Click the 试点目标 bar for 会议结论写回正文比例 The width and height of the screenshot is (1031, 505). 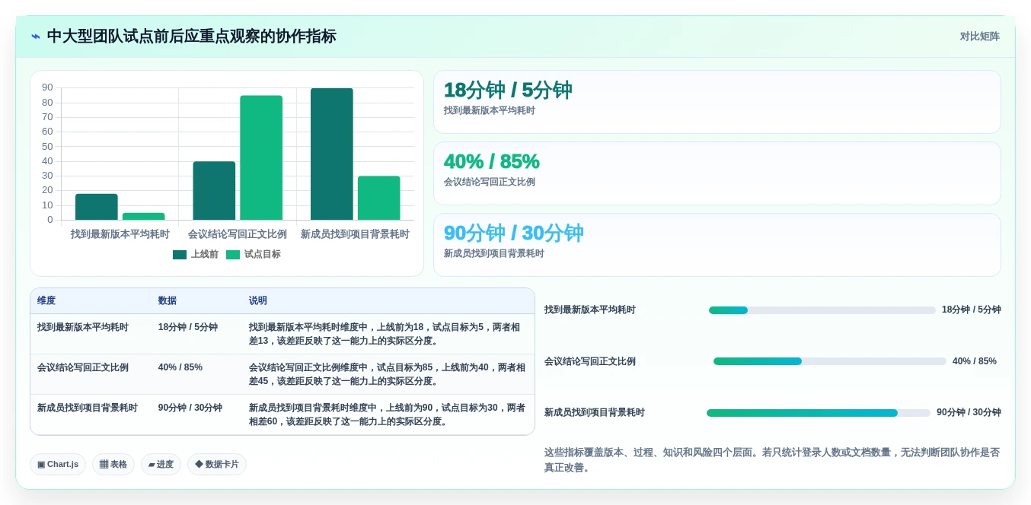click(x=261, y=158)
